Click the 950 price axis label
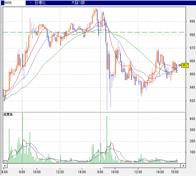 (x=192, y=74)
